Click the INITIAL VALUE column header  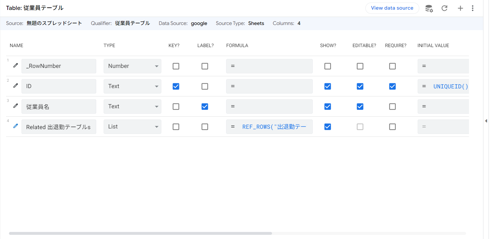(x=433, y=45)
